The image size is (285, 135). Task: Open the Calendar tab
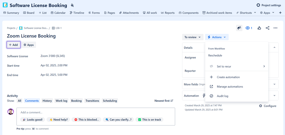(x=58, y=13)
